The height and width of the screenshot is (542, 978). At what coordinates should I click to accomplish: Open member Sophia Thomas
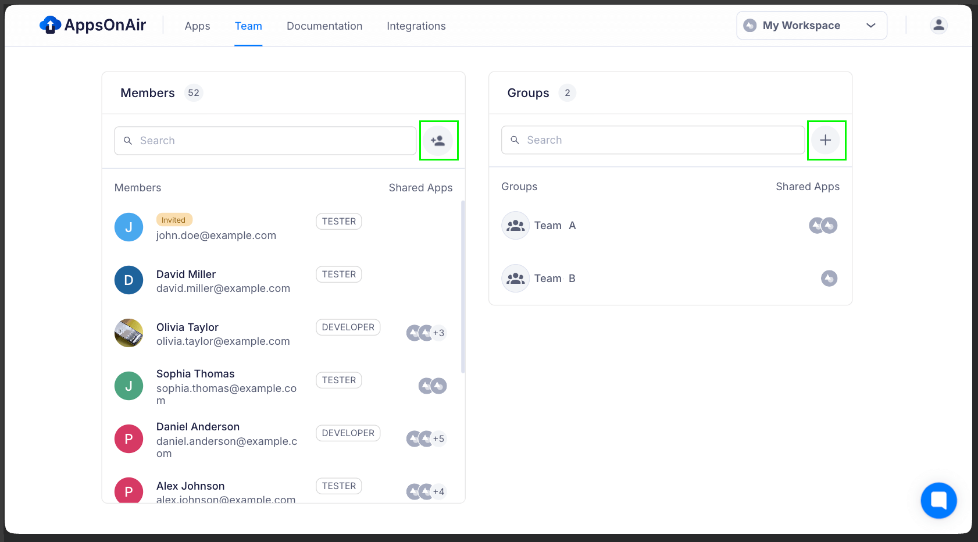[x=195, y=374]
